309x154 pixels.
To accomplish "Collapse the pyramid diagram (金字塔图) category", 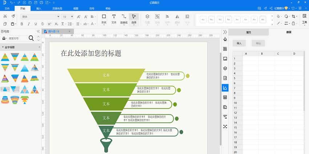I will click(x=3, y=47).
